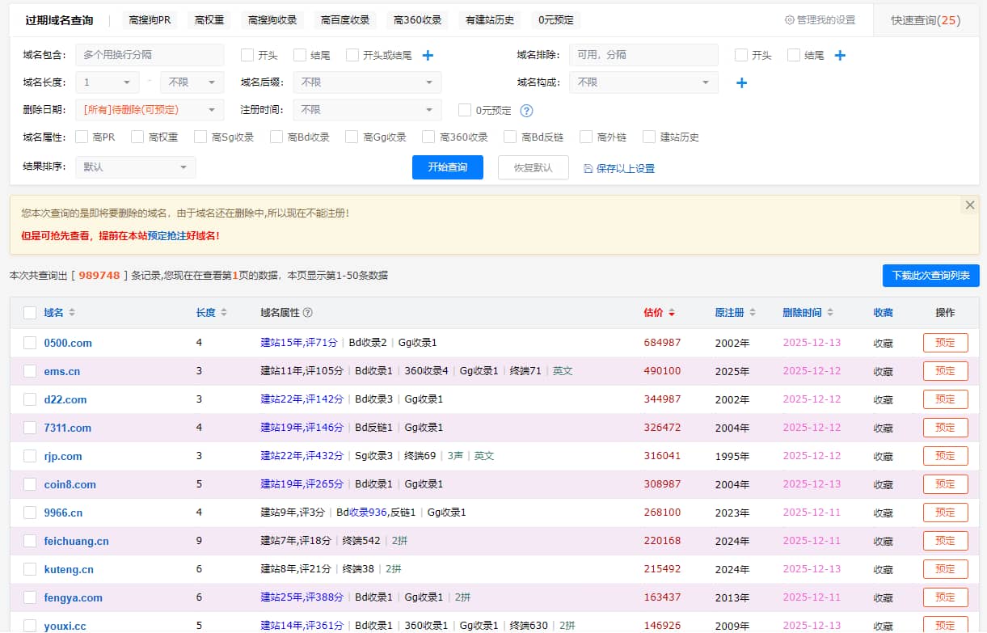Open the 结果排序 默认 dropdown

[x=135, y=168]
